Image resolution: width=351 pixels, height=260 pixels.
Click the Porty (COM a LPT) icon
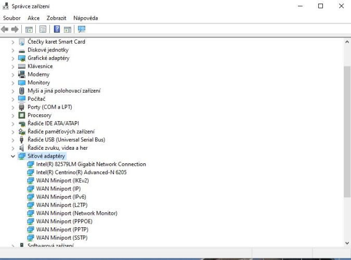(22, 107)
